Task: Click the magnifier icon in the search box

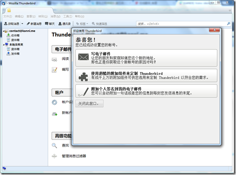Action: pos(229,23)
